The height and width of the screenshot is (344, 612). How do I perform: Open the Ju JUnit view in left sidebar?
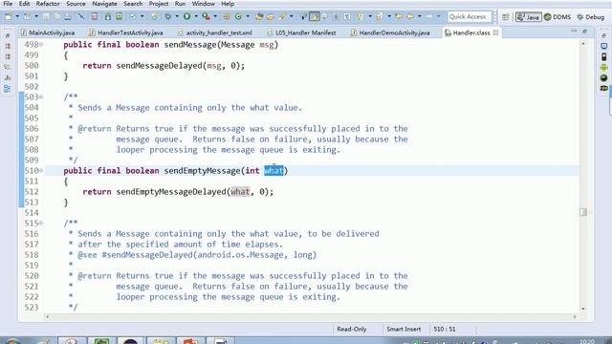tap(8, 77)
